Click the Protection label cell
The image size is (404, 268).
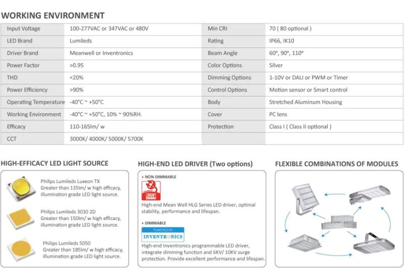pyautogui.click(x=234, y=127)
